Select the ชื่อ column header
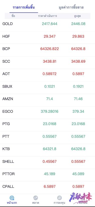 tap(13, 16)
